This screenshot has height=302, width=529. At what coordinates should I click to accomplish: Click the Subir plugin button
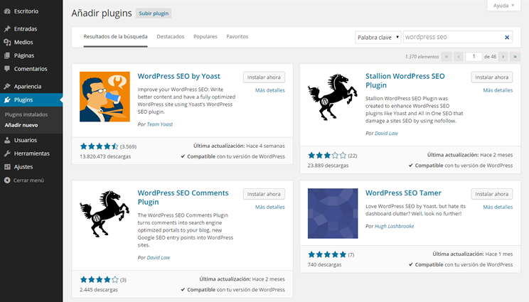click(x=154, y=14)
